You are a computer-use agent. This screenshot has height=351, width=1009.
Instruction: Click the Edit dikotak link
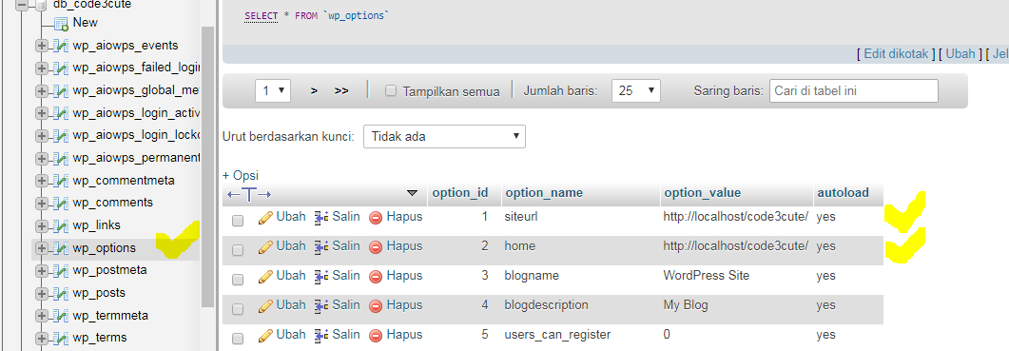[896, 54]
